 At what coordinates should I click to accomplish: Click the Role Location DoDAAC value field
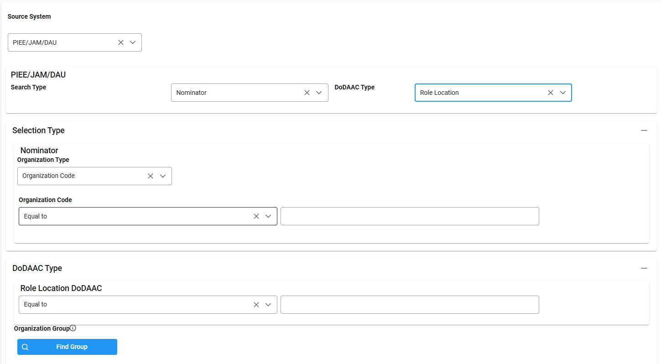coord(410,305)
